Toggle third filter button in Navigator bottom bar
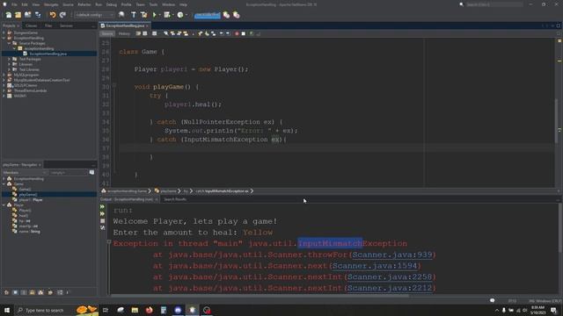 tap(24, 292)
